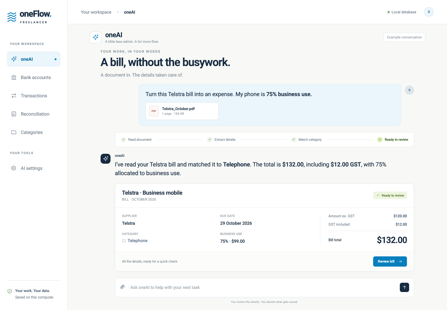Click the GST included value $12.00
The height and width of the screenshot is (310, 447).
401,224
